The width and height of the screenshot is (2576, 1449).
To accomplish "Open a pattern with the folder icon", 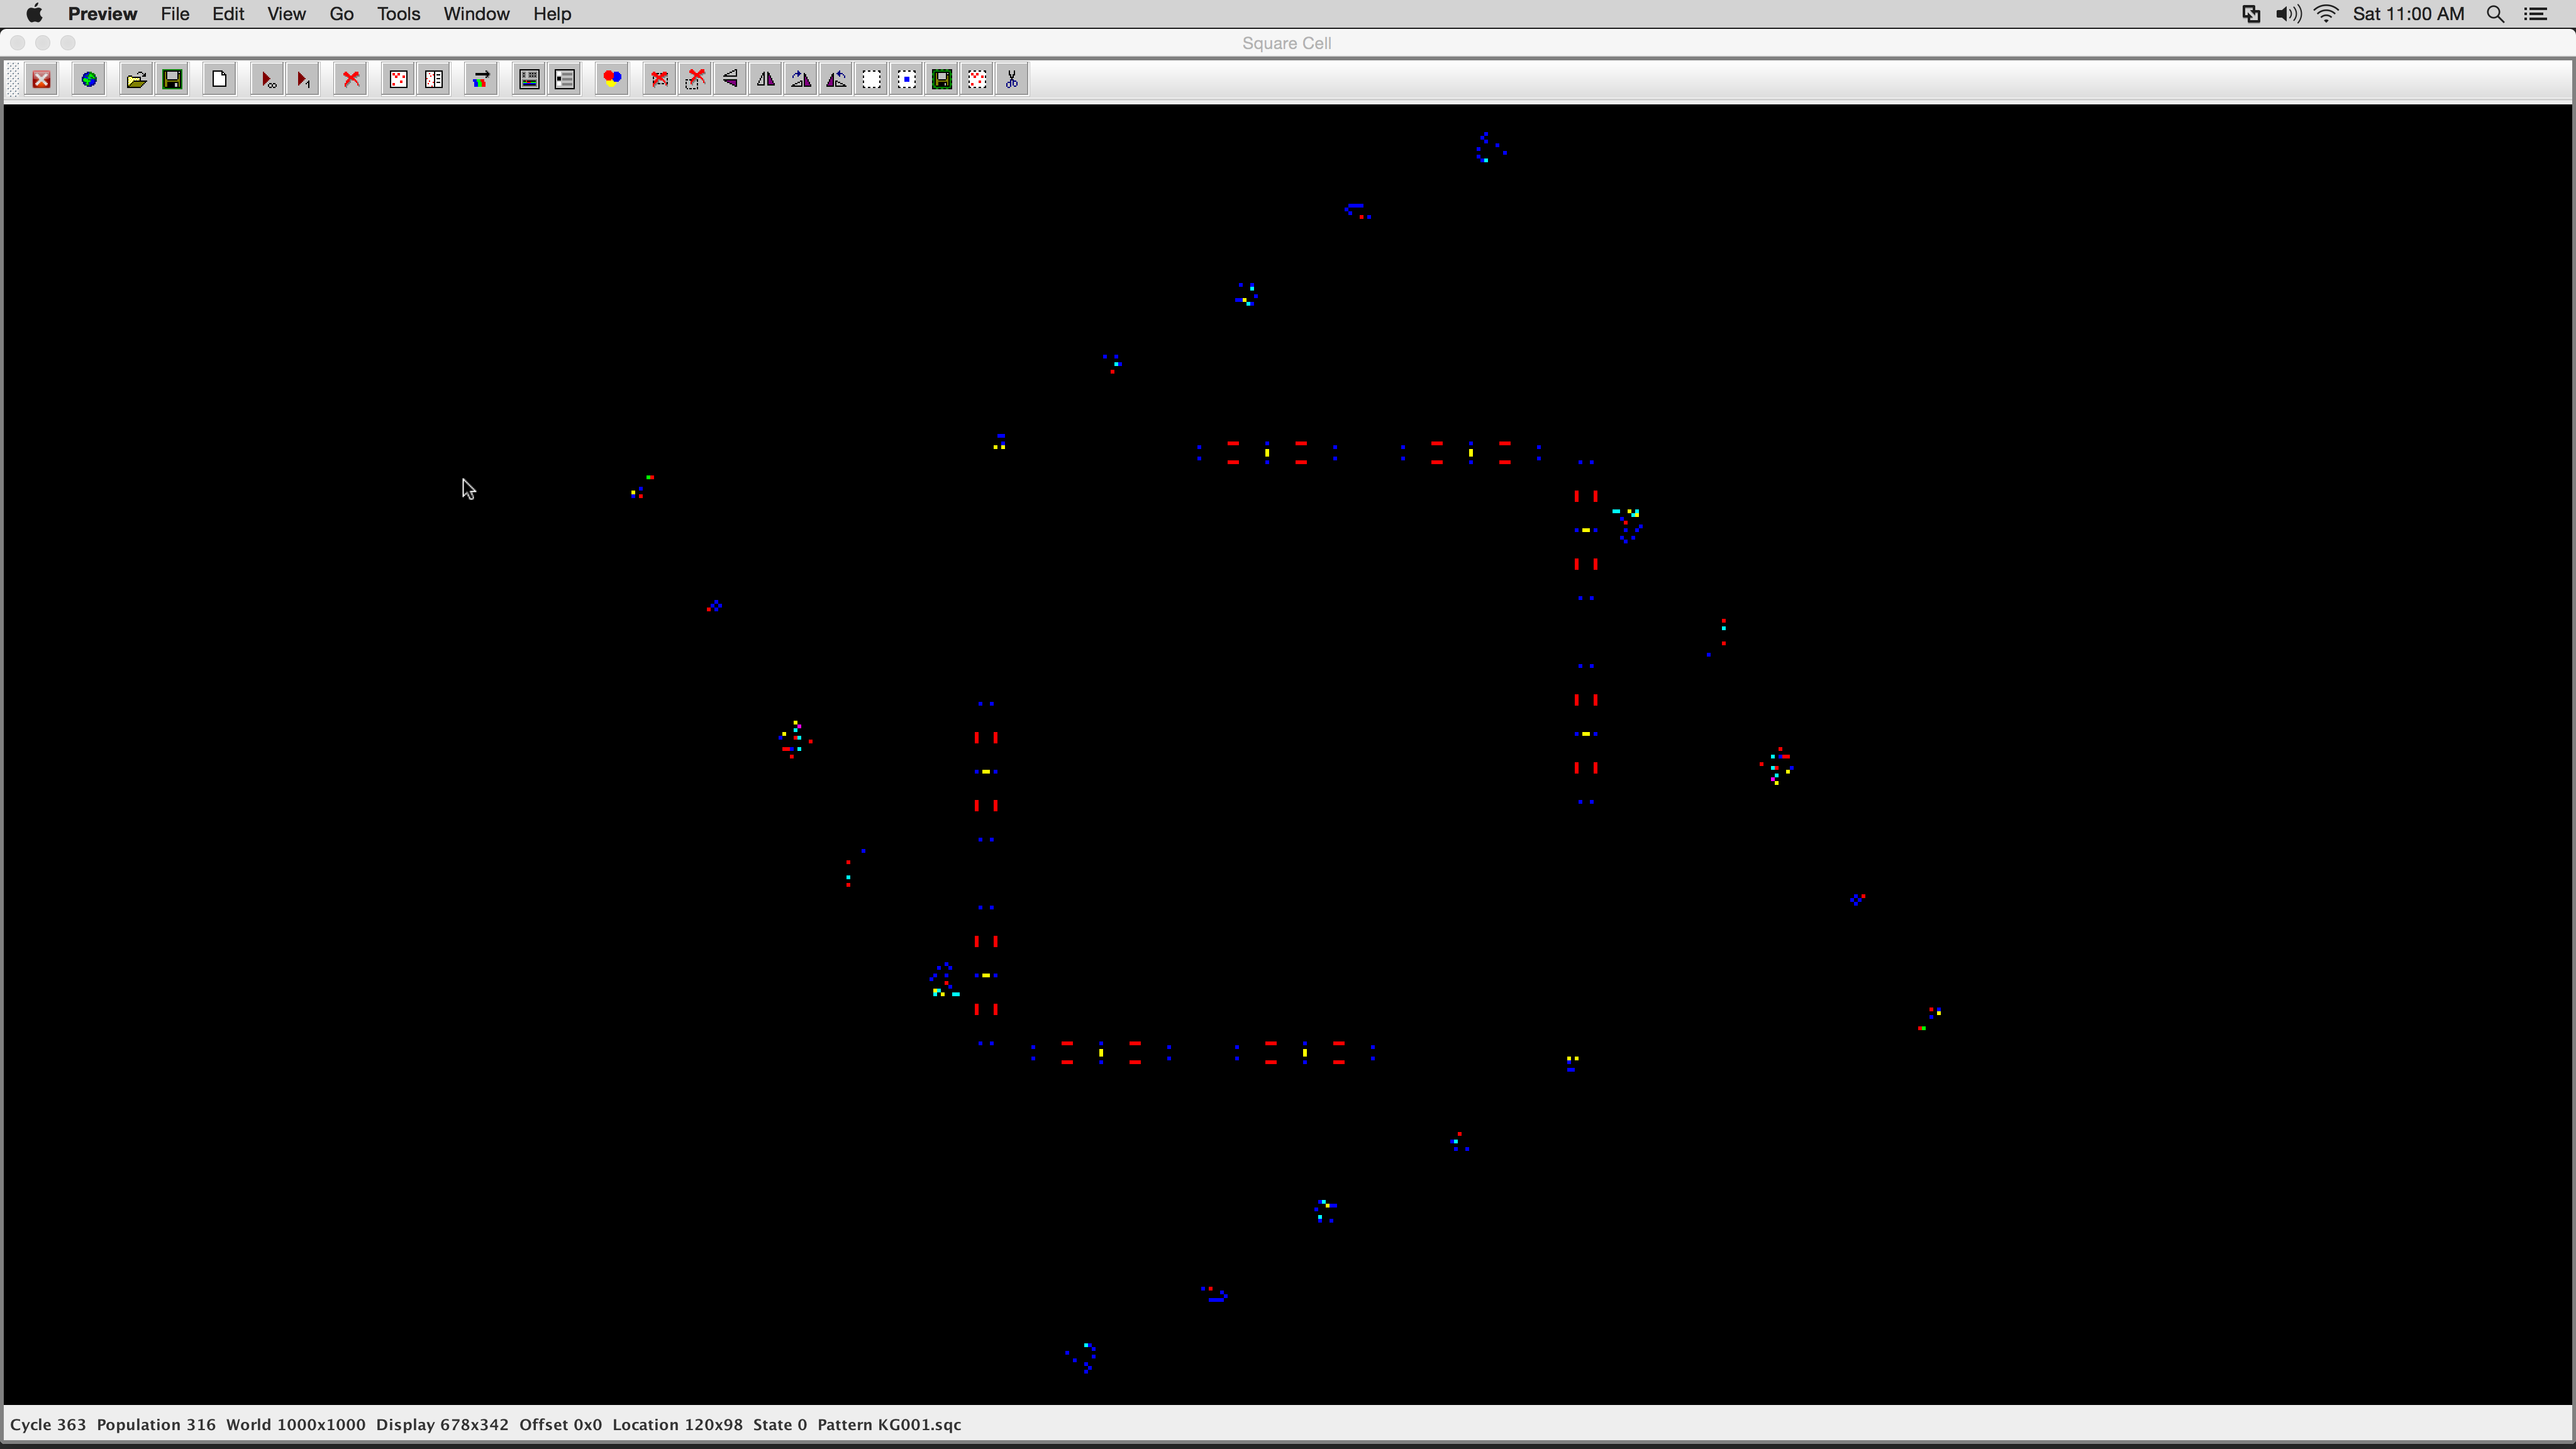I will 137,80.
